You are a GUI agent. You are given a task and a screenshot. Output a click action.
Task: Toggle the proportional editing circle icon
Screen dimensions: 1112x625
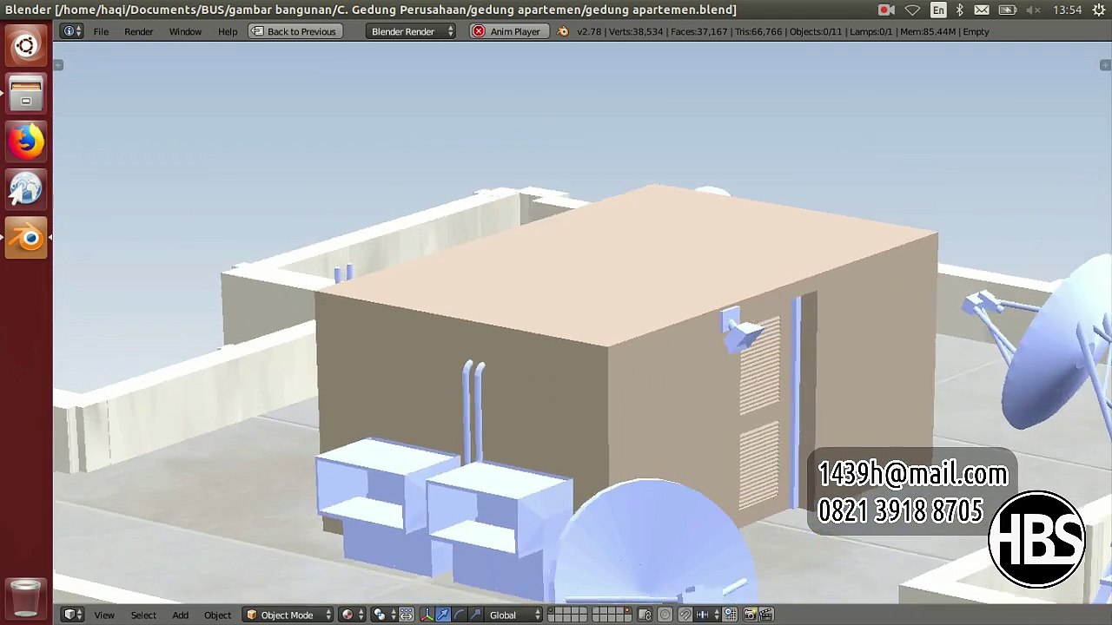[665, 615]
